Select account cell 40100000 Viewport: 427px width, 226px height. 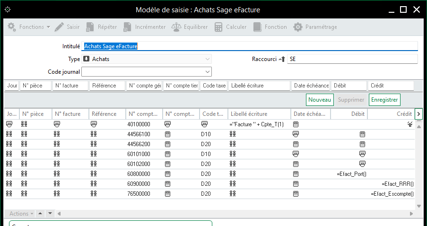(139, 124)
